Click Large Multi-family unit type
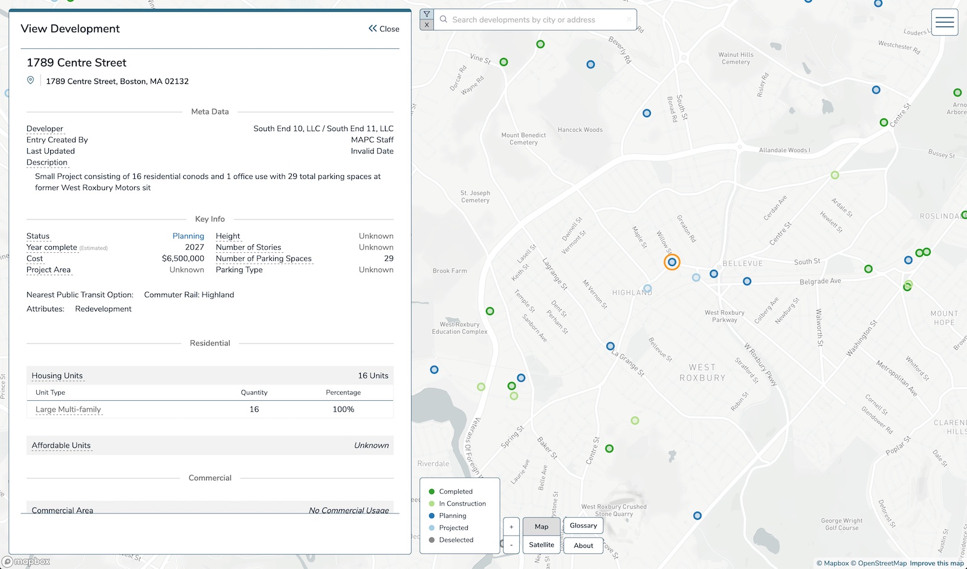The height and width of the screenshot is (569, 967). click(68, 409)
